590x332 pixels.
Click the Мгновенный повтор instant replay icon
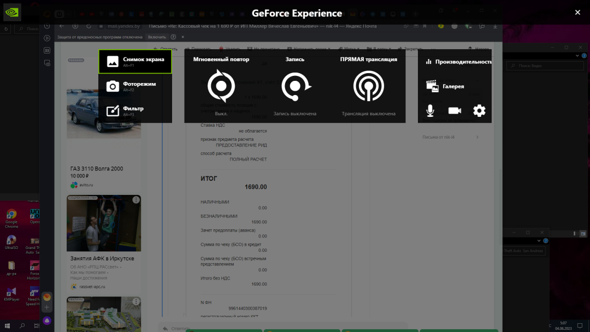(221, 86)
